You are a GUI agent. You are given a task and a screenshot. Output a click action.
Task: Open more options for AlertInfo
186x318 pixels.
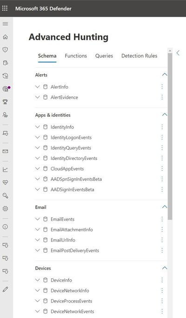[162, 87]
